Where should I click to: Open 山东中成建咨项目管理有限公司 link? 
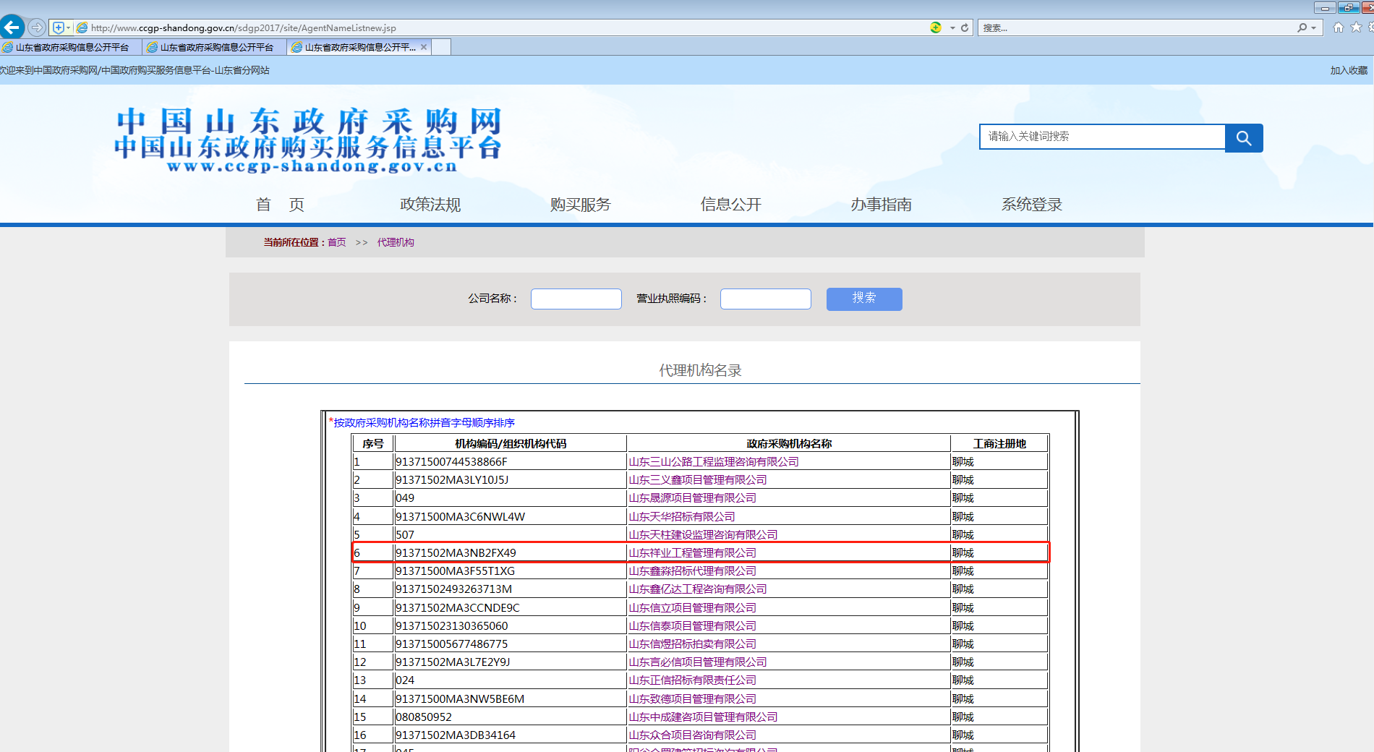[x=703, y=717]
